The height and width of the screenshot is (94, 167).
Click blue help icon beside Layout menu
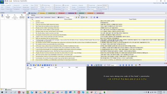click(28, 17)
